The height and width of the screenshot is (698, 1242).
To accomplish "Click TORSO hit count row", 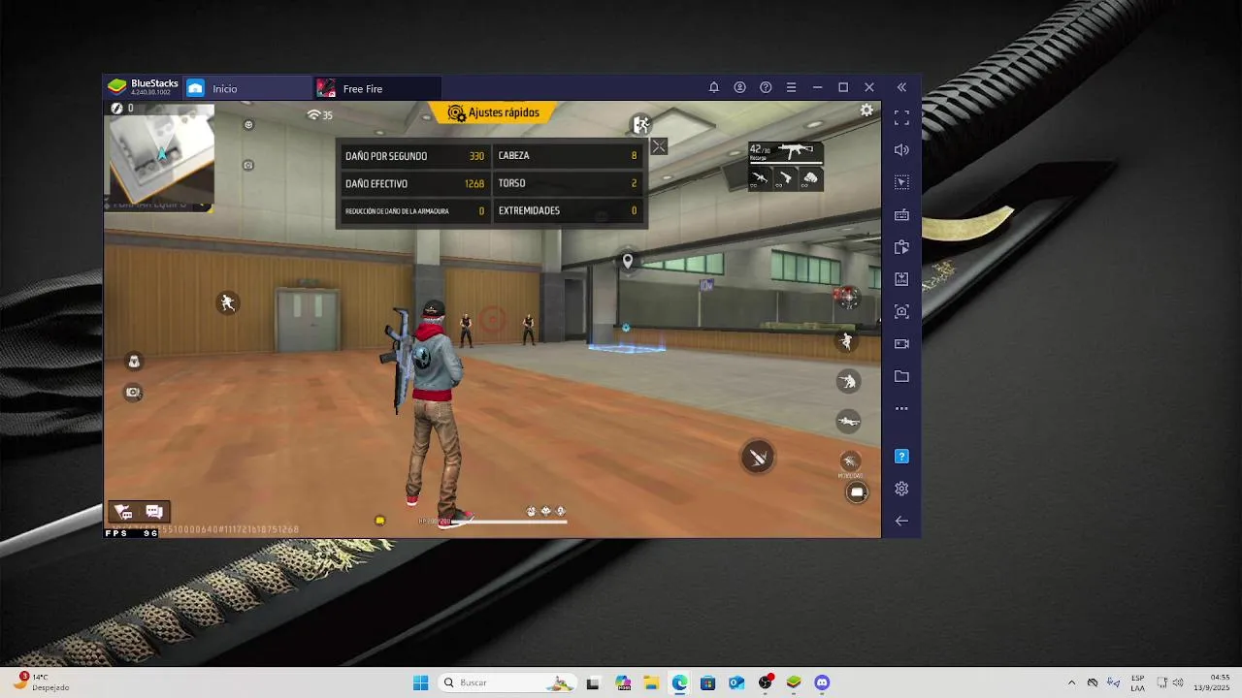I will pyautogui.click(x=568, y=183).
